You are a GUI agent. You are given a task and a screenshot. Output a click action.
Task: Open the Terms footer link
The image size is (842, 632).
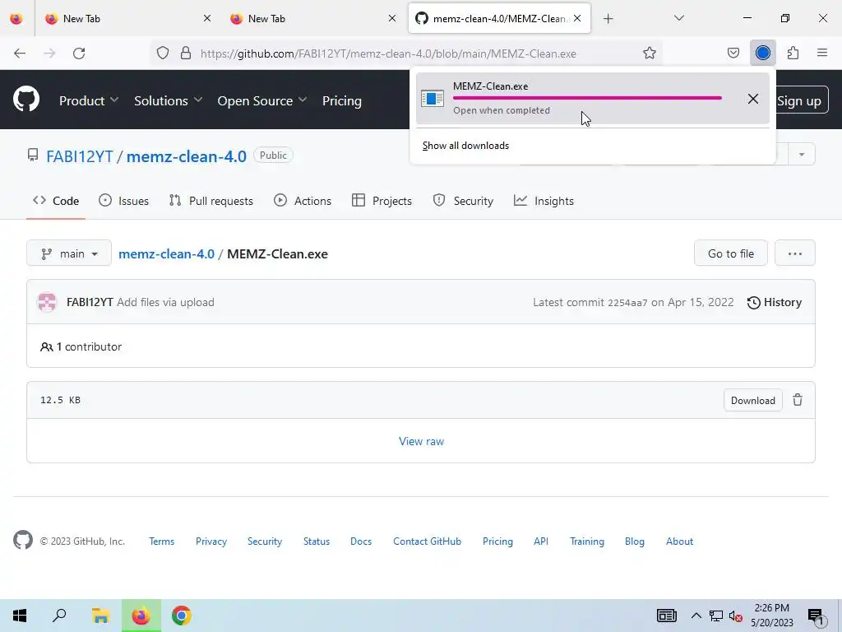pyautogui.click(x=162, y=541)
